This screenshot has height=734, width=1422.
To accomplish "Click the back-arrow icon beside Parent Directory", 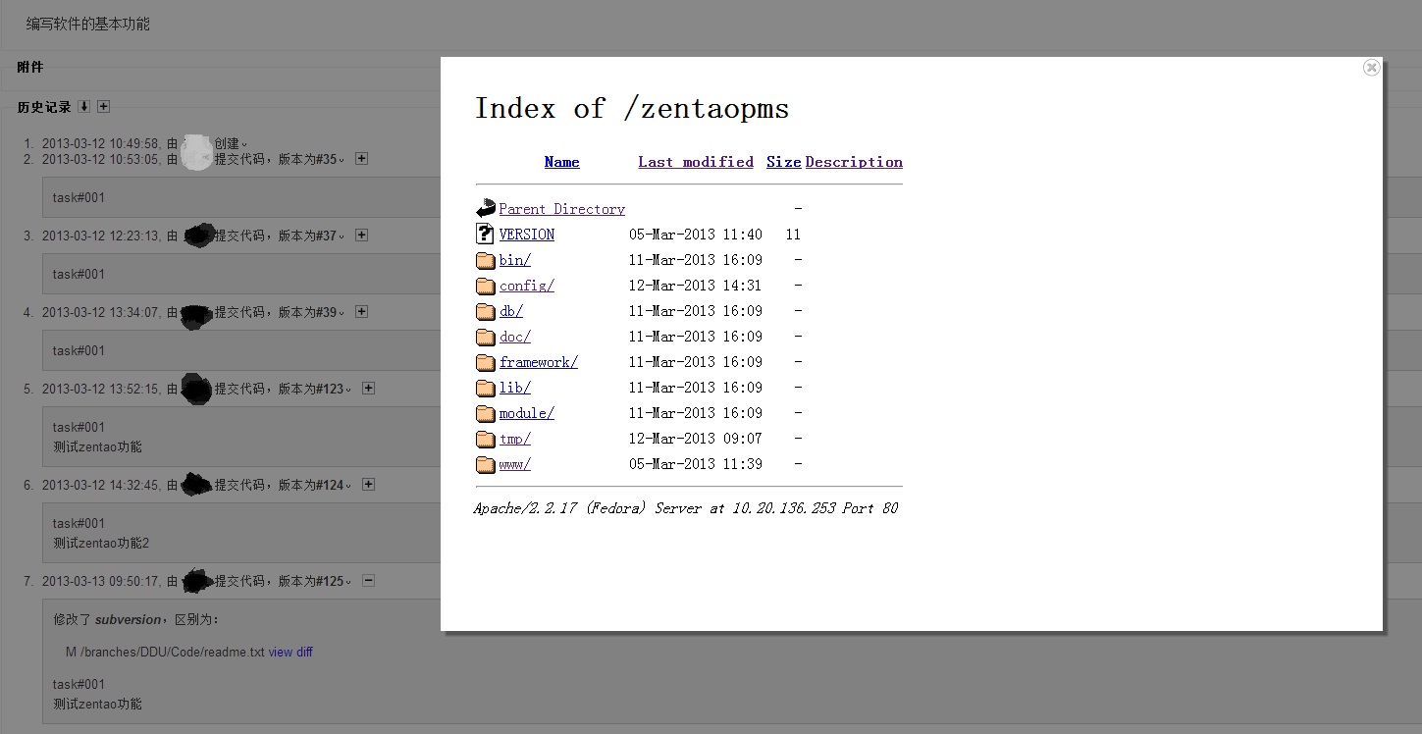I will click(x=485, y=208).
